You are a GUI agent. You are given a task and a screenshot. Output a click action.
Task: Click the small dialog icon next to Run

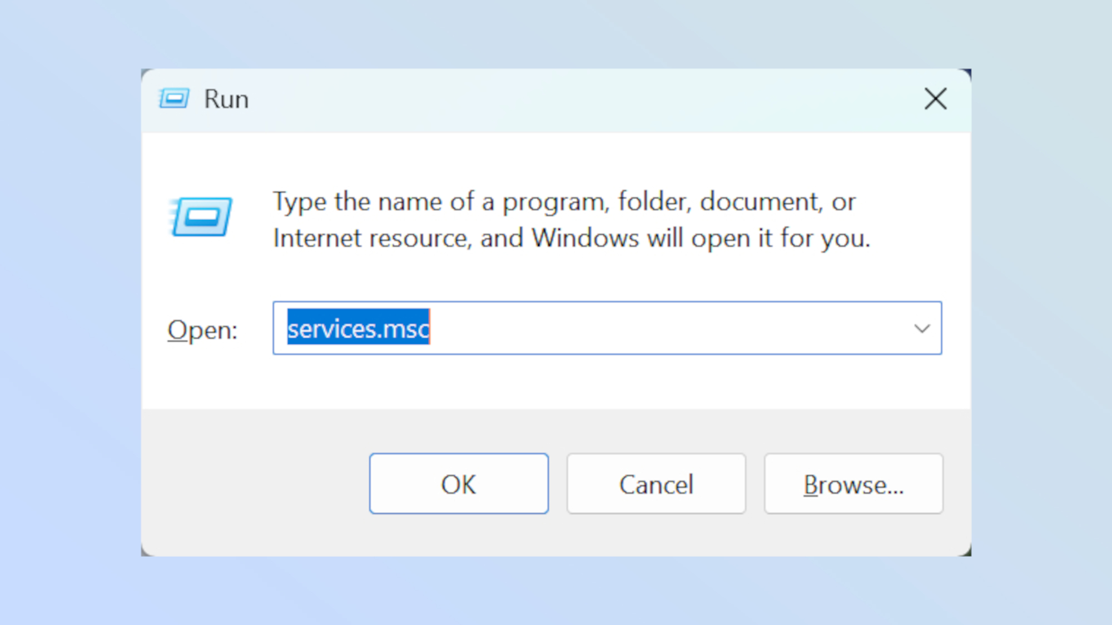pos(173,99)
